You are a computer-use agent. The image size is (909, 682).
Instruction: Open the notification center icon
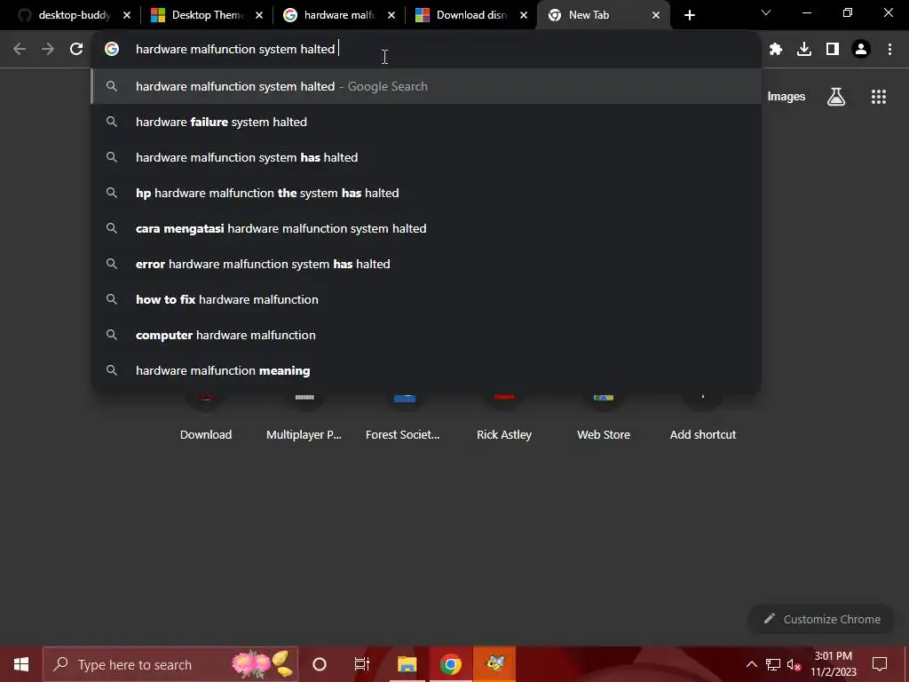[x=880, y=664]
